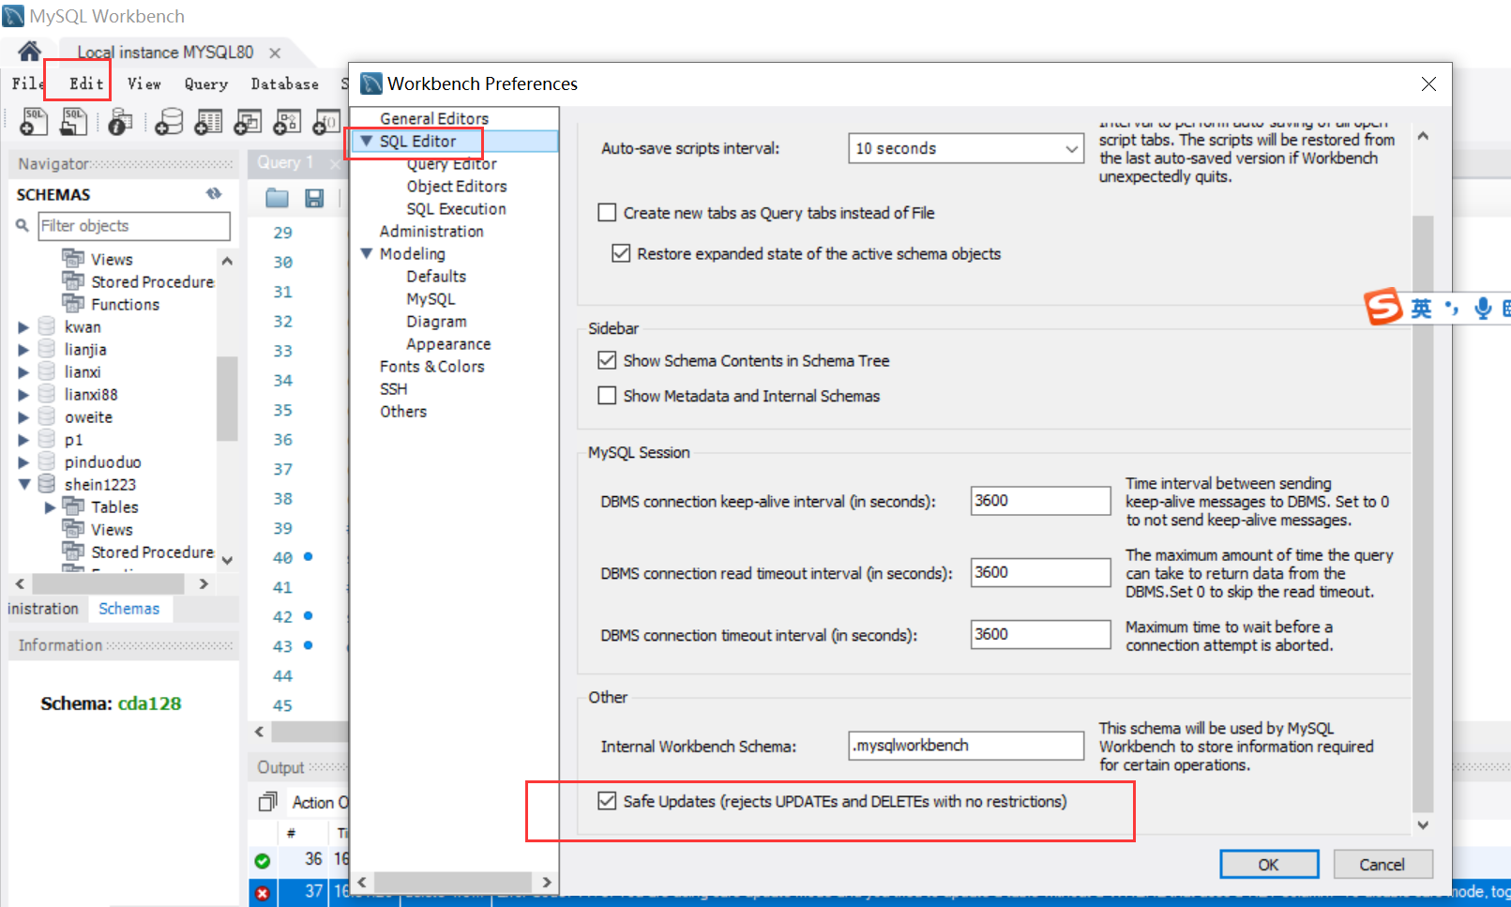Expand the oweite schema
Image resolution: width=1511 pixels, height=907 pixels.
coord(23,417)
